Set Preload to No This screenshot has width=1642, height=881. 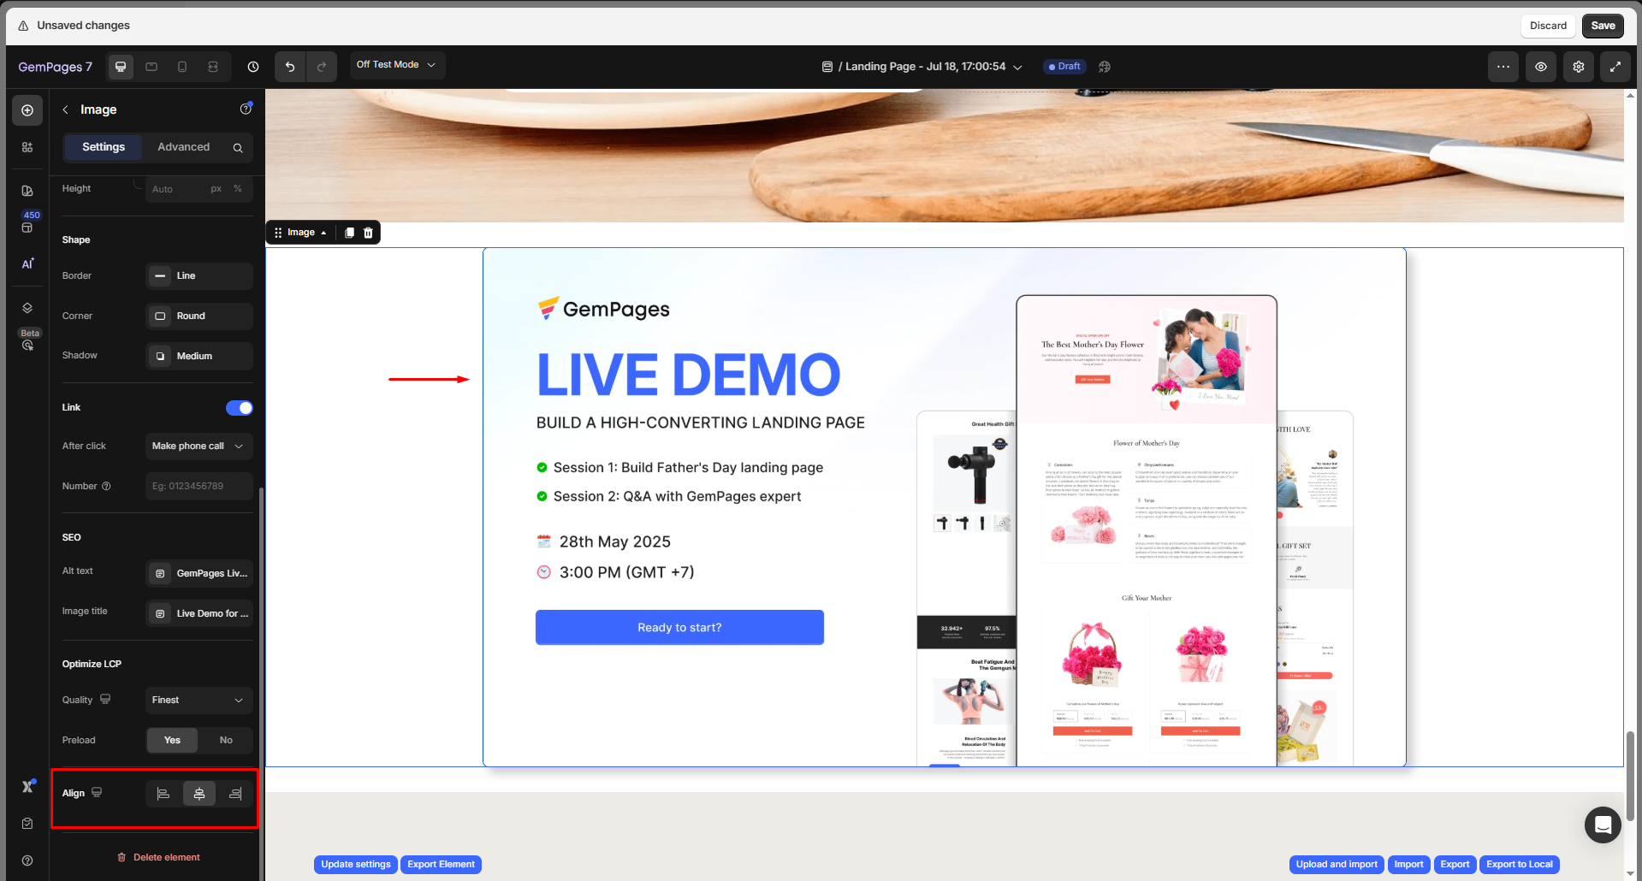click(x=226, y=740)
